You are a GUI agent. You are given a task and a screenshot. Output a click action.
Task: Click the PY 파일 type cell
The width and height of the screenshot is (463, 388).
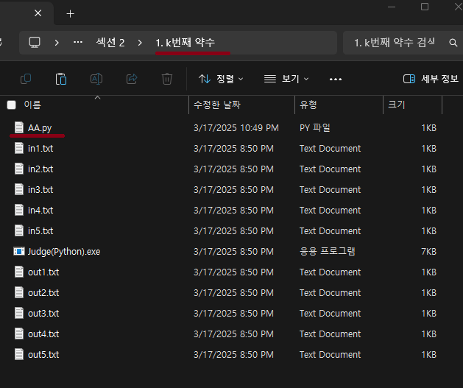(315, 128)
